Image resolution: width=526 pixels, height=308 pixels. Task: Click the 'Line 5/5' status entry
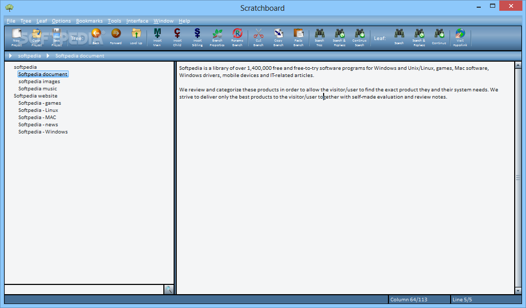pos(486,300)
